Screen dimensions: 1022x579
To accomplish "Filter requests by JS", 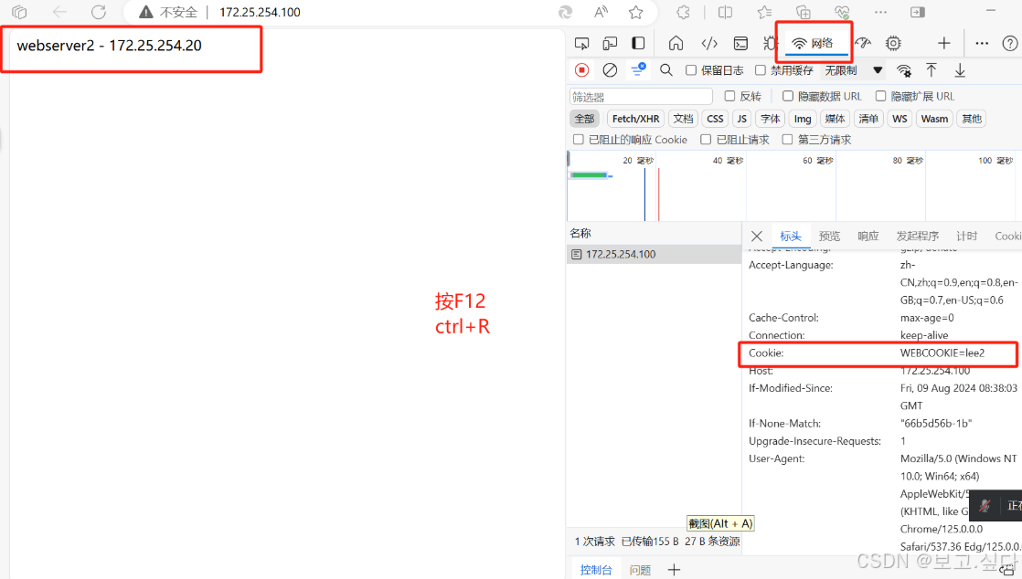I will click(x=741, y=119).
